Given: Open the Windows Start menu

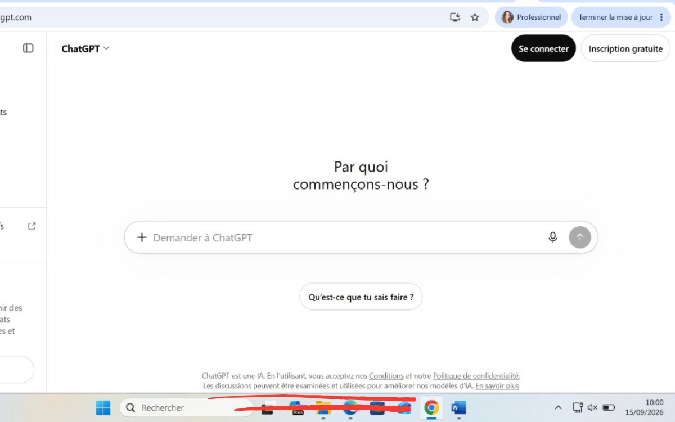Looking at the screenshot, I should (x=103, y=407).
